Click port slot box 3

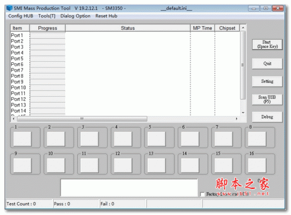[x=89, y=139]
